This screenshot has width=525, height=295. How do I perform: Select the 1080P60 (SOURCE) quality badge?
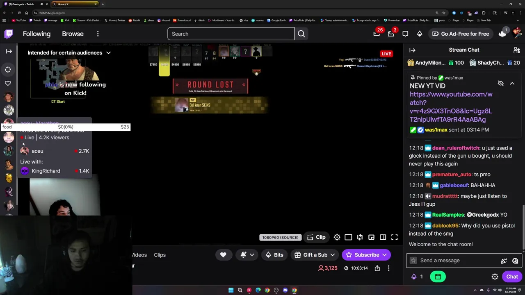280,238
